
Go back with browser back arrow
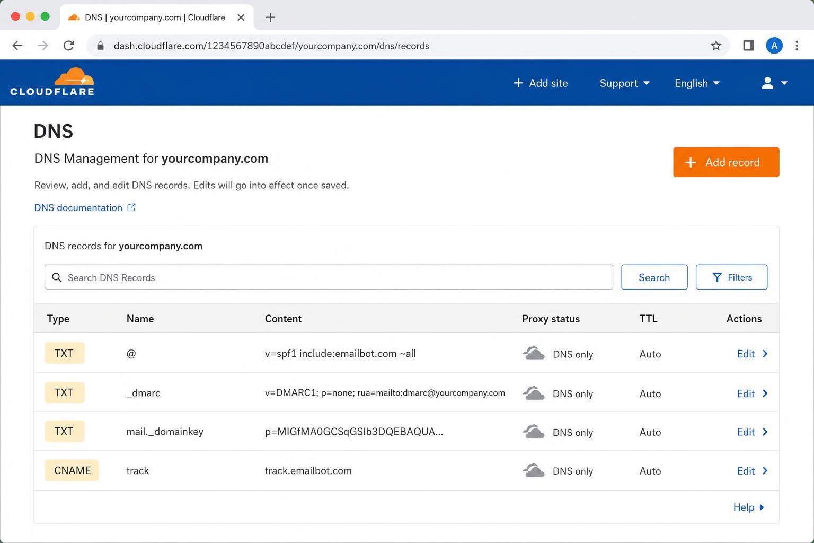[x=17, y=46]
